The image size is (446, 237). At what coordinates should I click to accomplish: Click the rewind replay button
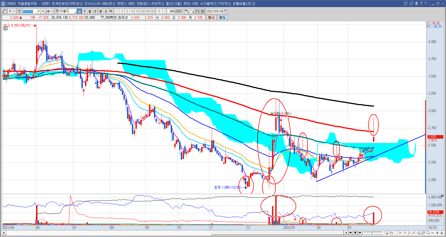pos(350,233)
